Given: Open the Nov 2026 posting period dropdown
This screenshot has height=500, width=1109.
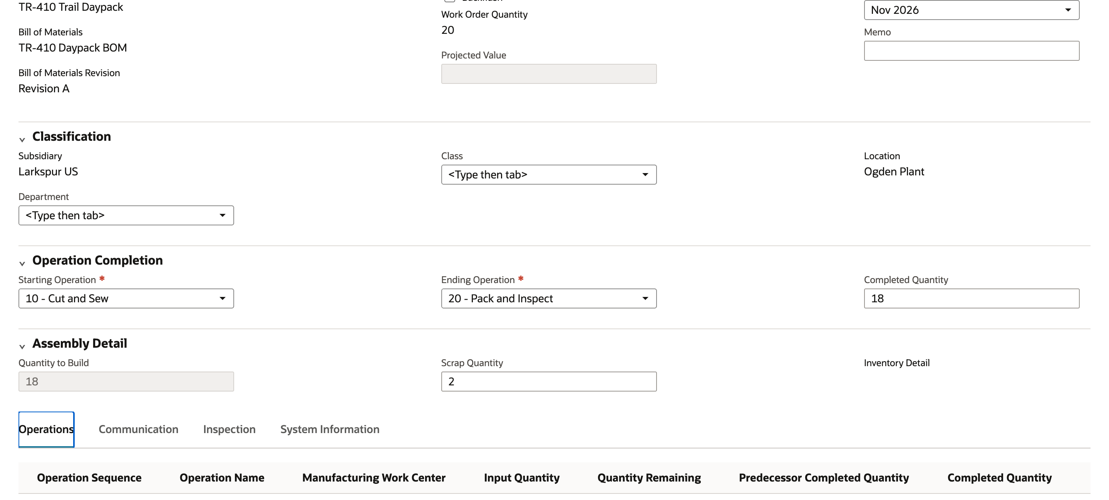Looking at the screenshot, I should tap(971, 10).
